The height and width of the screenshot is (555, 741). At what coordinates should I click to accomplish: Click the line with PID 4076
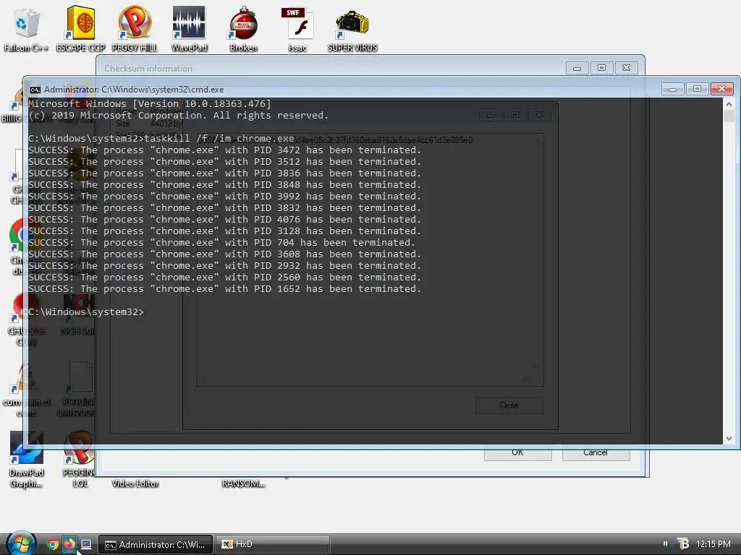[x=224, y=220]
